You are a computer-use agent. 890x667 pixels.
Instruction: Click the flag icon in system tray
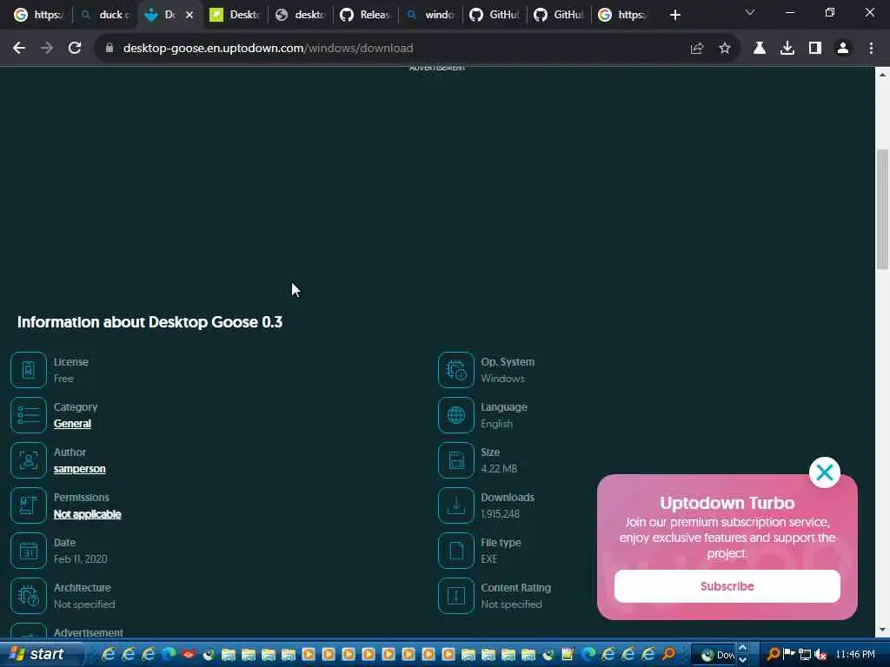[789, 654]
